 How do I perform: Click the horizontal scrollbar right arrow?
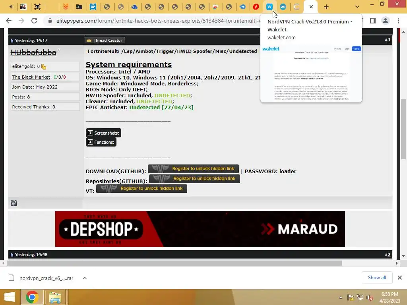point(397,263)
